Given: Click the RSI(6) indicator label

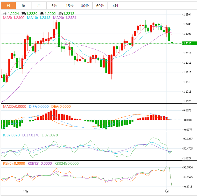Looking at the screenshot, I should point(14,164).
